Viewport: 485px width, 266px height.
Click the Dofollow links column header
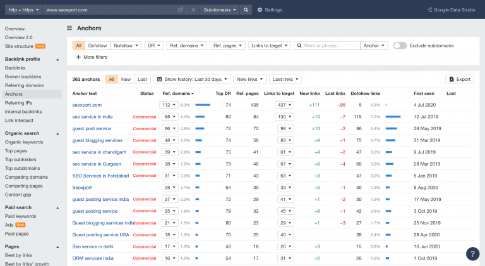click(365, 94)
